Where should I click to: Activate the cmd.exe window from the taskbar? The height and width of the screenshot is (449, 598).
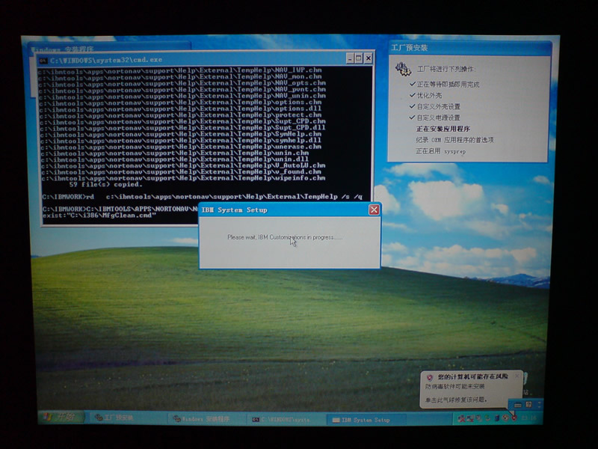[x=285, y=420]
